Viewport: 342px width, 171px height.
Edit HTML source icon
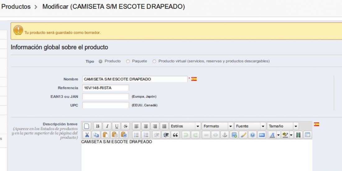coord(261,135)
